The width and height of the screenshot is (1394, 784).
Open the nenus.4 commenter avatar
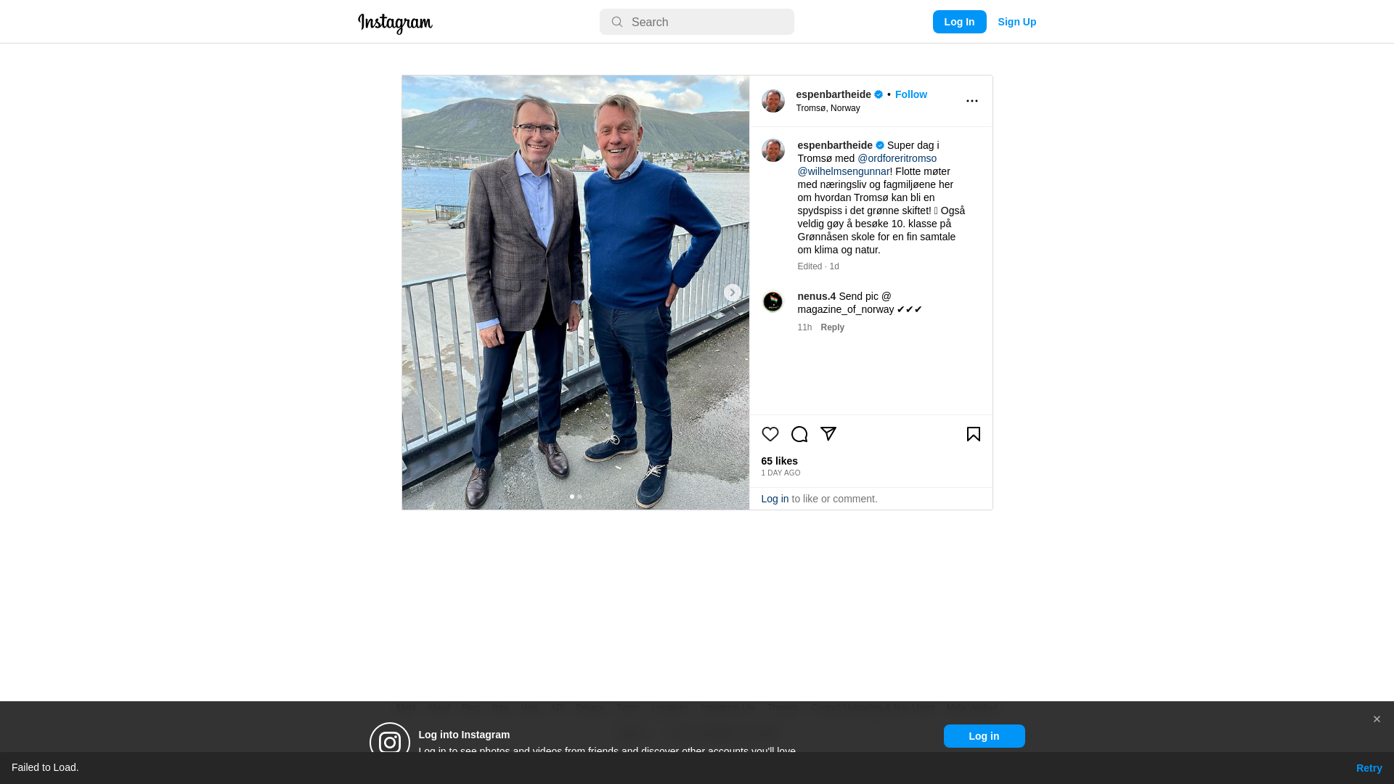[x=773, y=301]
